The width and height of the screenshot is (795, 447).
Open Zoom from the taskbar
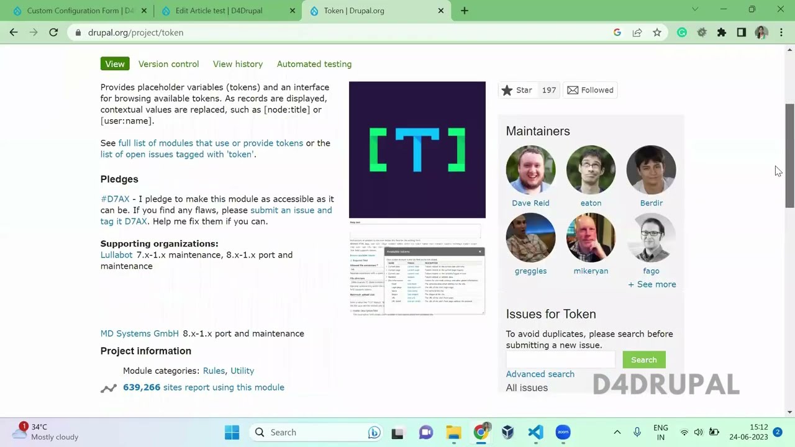[563, 432]
